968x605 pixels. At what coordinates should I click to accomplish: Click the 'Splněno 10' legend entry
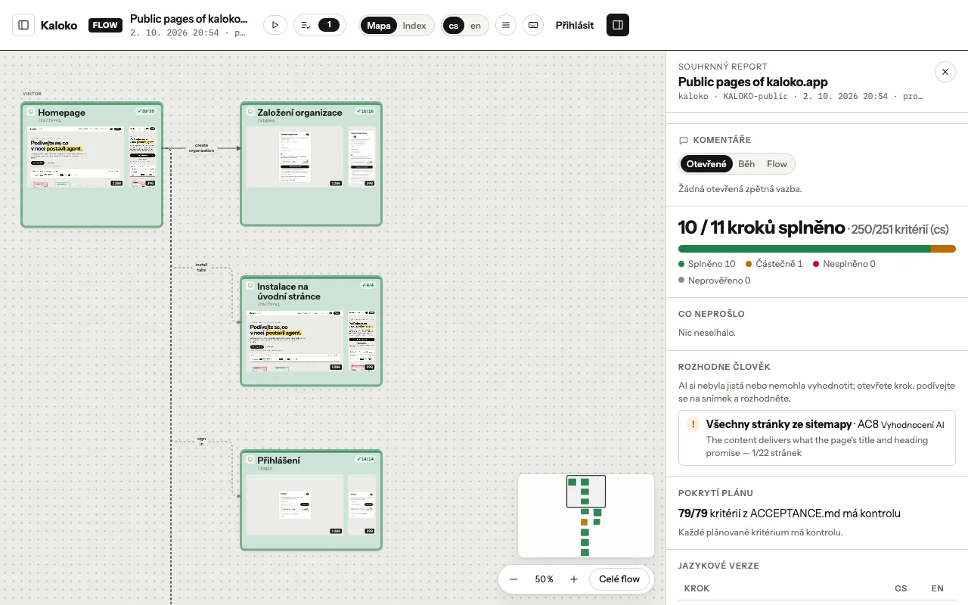click(x=707, y=264)
